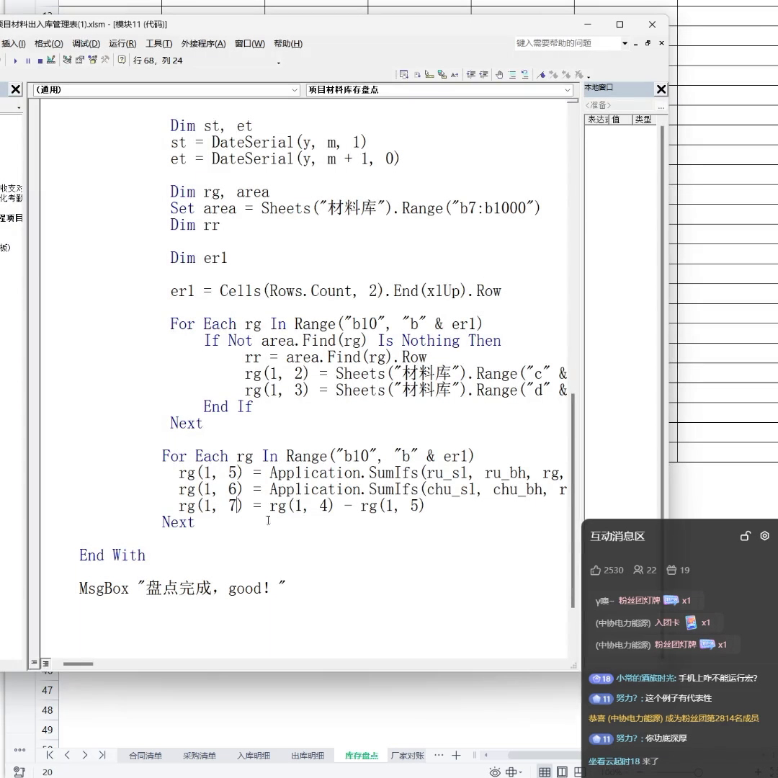778x778 pixels.
Task: Toggle eye protection mode in status bar
Action: (495, 772)
